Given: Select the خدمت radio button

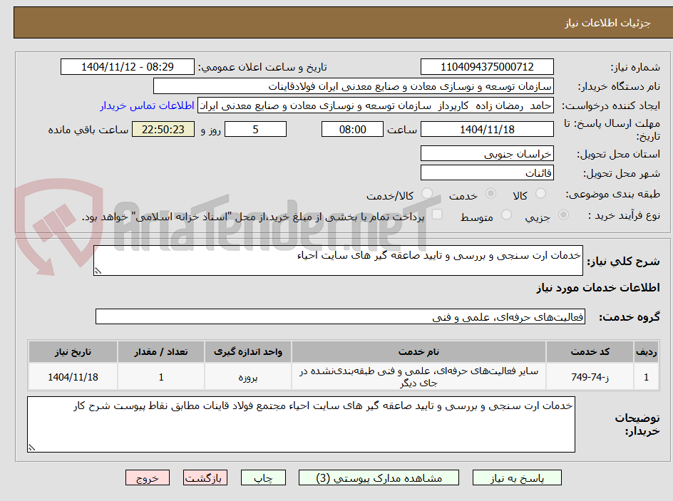Looking at the screenshot, I should (x=490, y=193).
